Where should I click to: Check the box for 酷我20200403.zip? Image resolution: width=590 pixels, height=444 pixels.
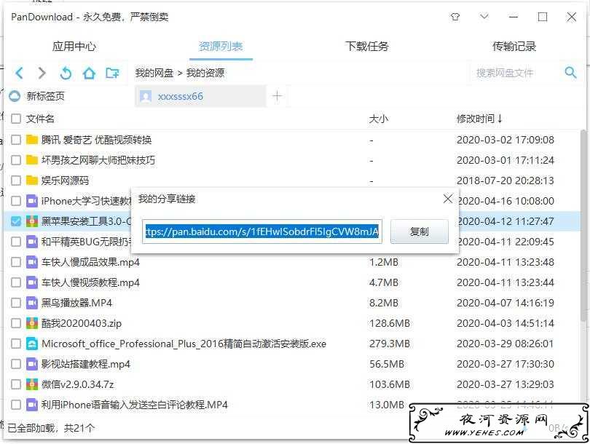[16, 323]
